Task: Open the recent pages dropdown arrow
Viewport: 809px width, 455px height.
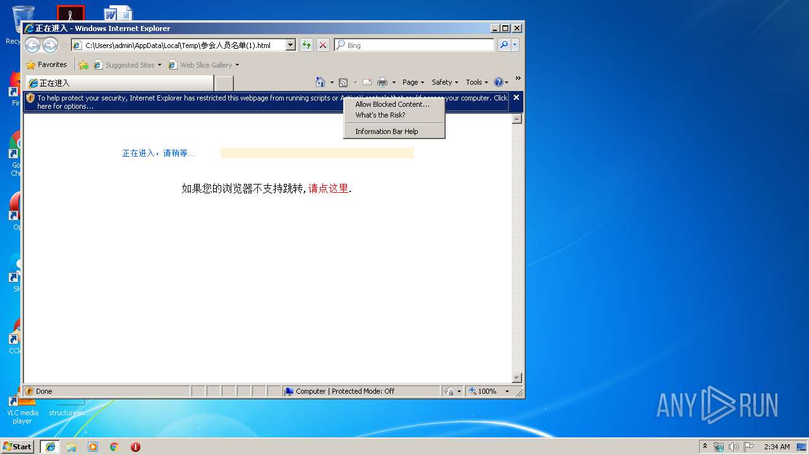Action: coord(64,45)
